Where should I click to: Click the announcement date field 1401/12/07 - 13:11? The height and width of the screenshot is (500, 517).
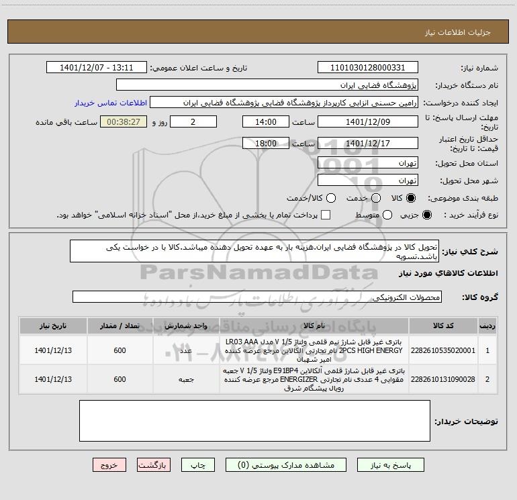pos(97,68)
